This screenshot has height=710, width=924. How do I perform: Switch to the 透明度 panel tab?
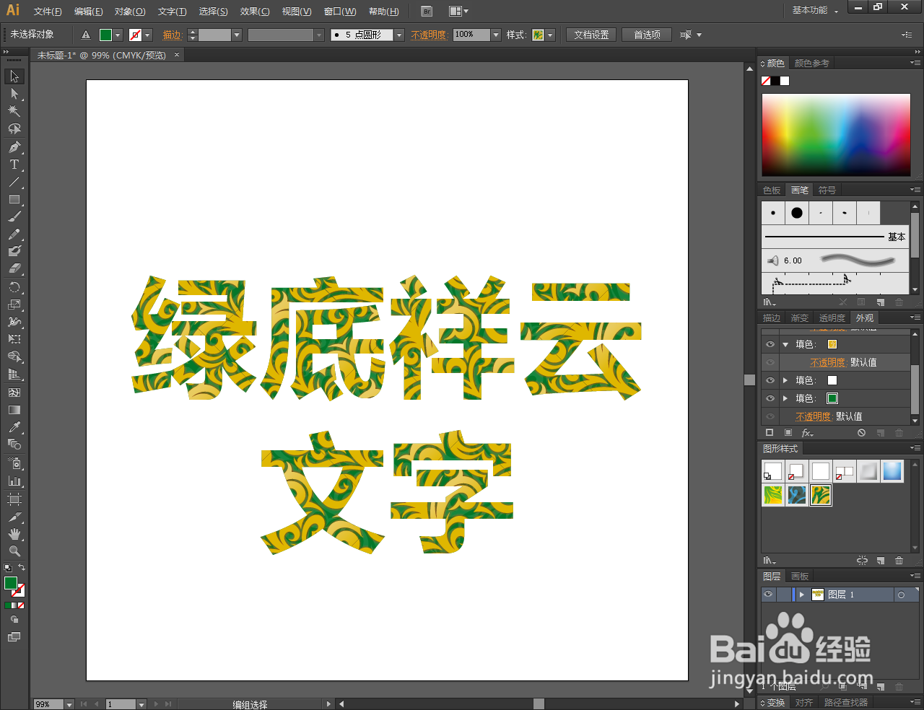pos(832,317)
